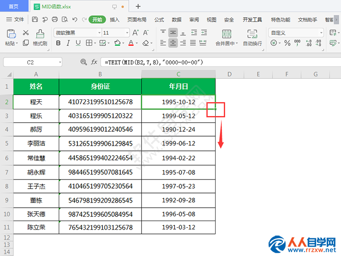This screenshot has height=256, width=341.
Task: Click the eraser clear icon
Action: point(145,43)
